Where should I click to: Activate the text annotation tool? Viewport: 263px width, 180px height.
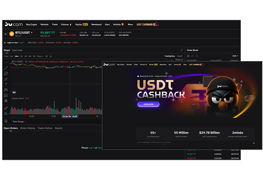coord(6,85)
